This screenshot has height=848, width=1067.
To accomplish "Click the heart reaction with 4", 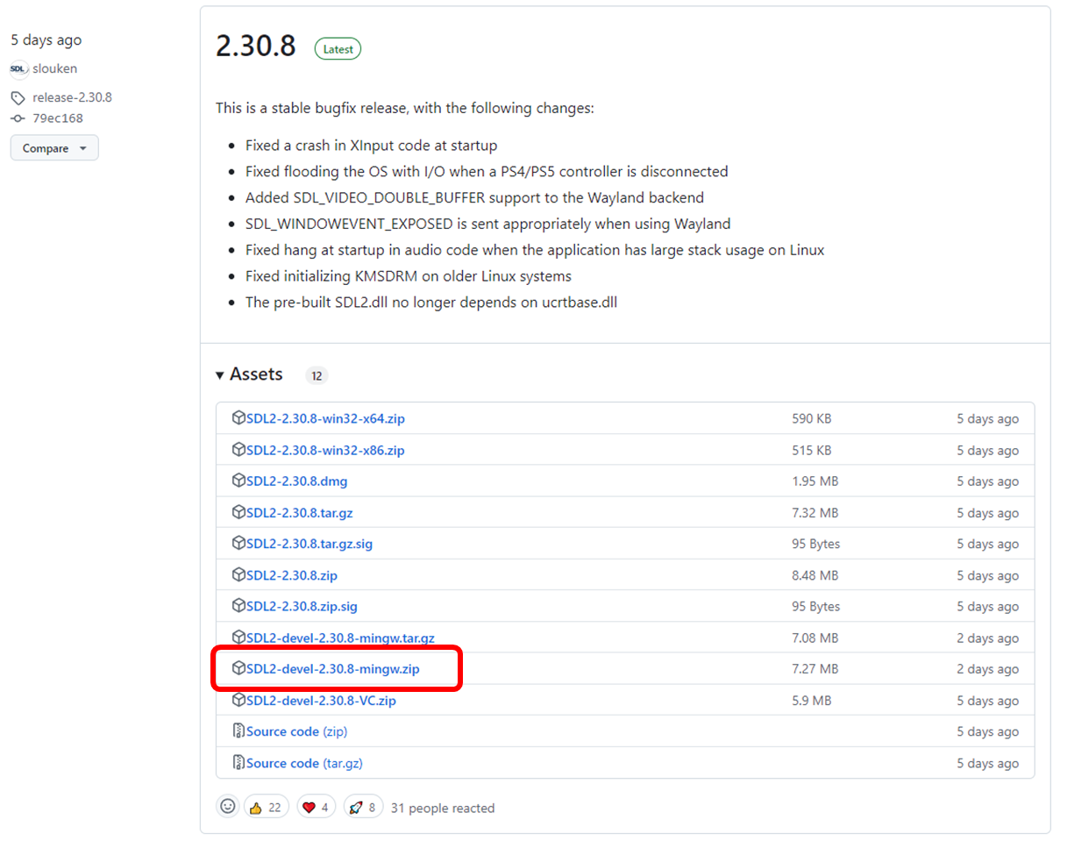I will point(315,808).
